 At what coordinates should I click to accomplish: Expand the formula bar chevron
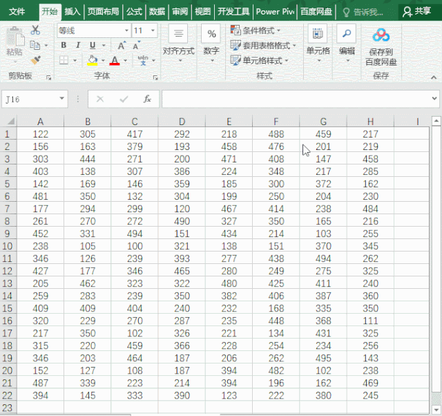(x=434, y=98)
